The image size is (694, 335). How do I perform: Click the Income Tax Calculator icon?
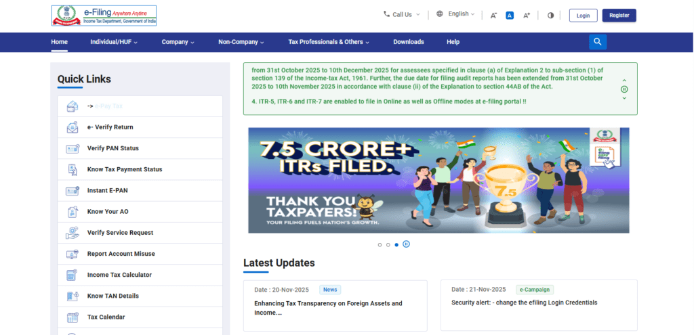click(73, 275)
